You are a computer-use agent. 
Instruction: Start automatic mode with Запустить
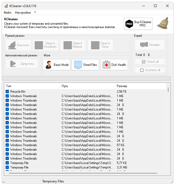pos(22,64)
